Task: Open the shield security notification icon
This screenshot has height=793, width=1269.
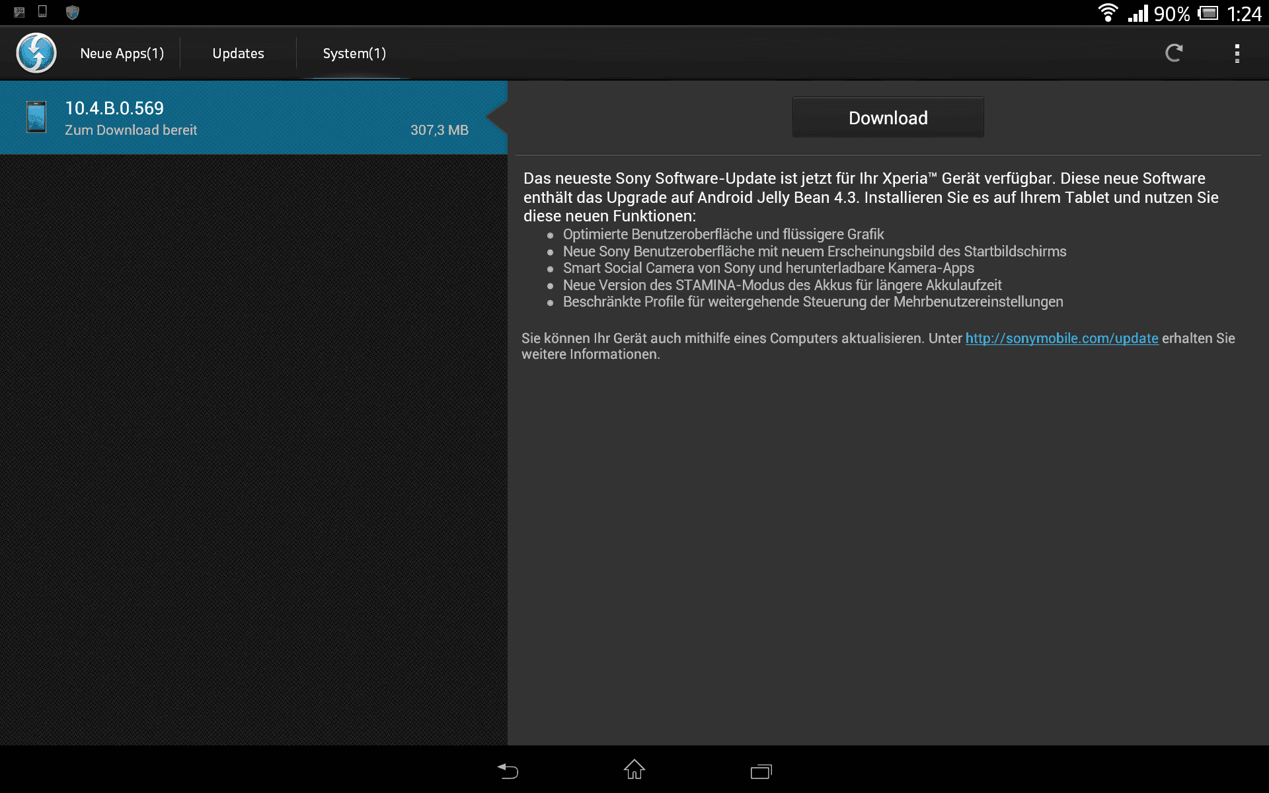Action: [73, 13]
